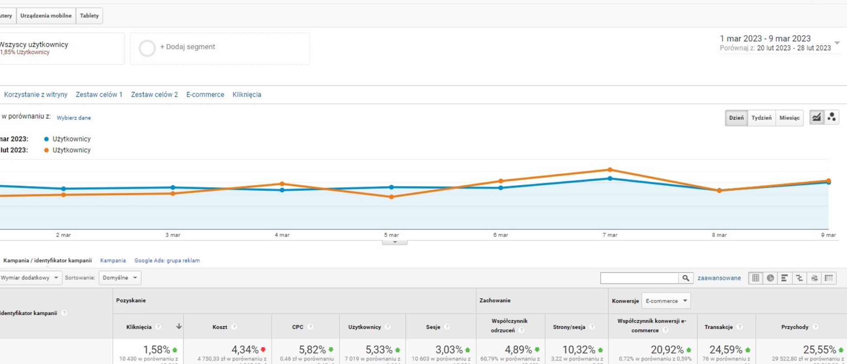847x364 pixels.
Task: Open help tooltip for CPC column
Action: [310, 327]
